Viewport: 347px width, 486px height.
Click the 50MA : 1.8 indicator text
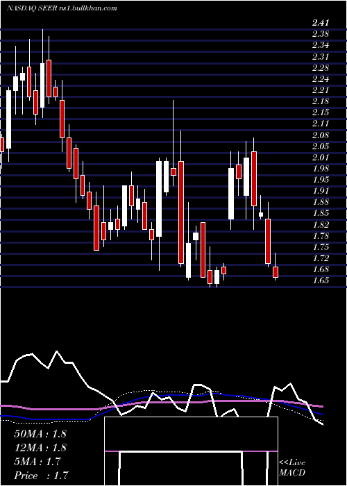coord(40,434)
